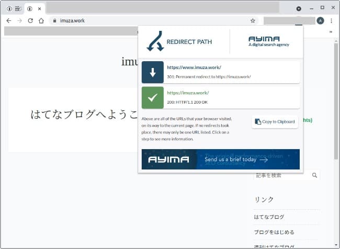Switch to the first browser tab
Screen dimensions: 340x249
(x=13, y=9)
